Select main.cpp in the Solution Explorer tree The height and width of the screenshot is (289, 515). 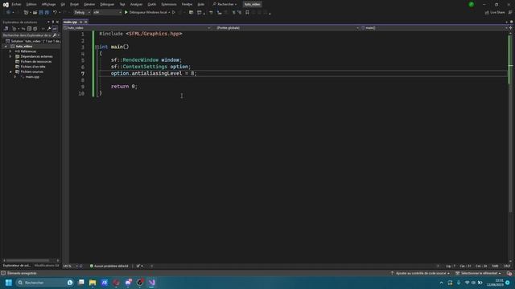coord(32,77)
